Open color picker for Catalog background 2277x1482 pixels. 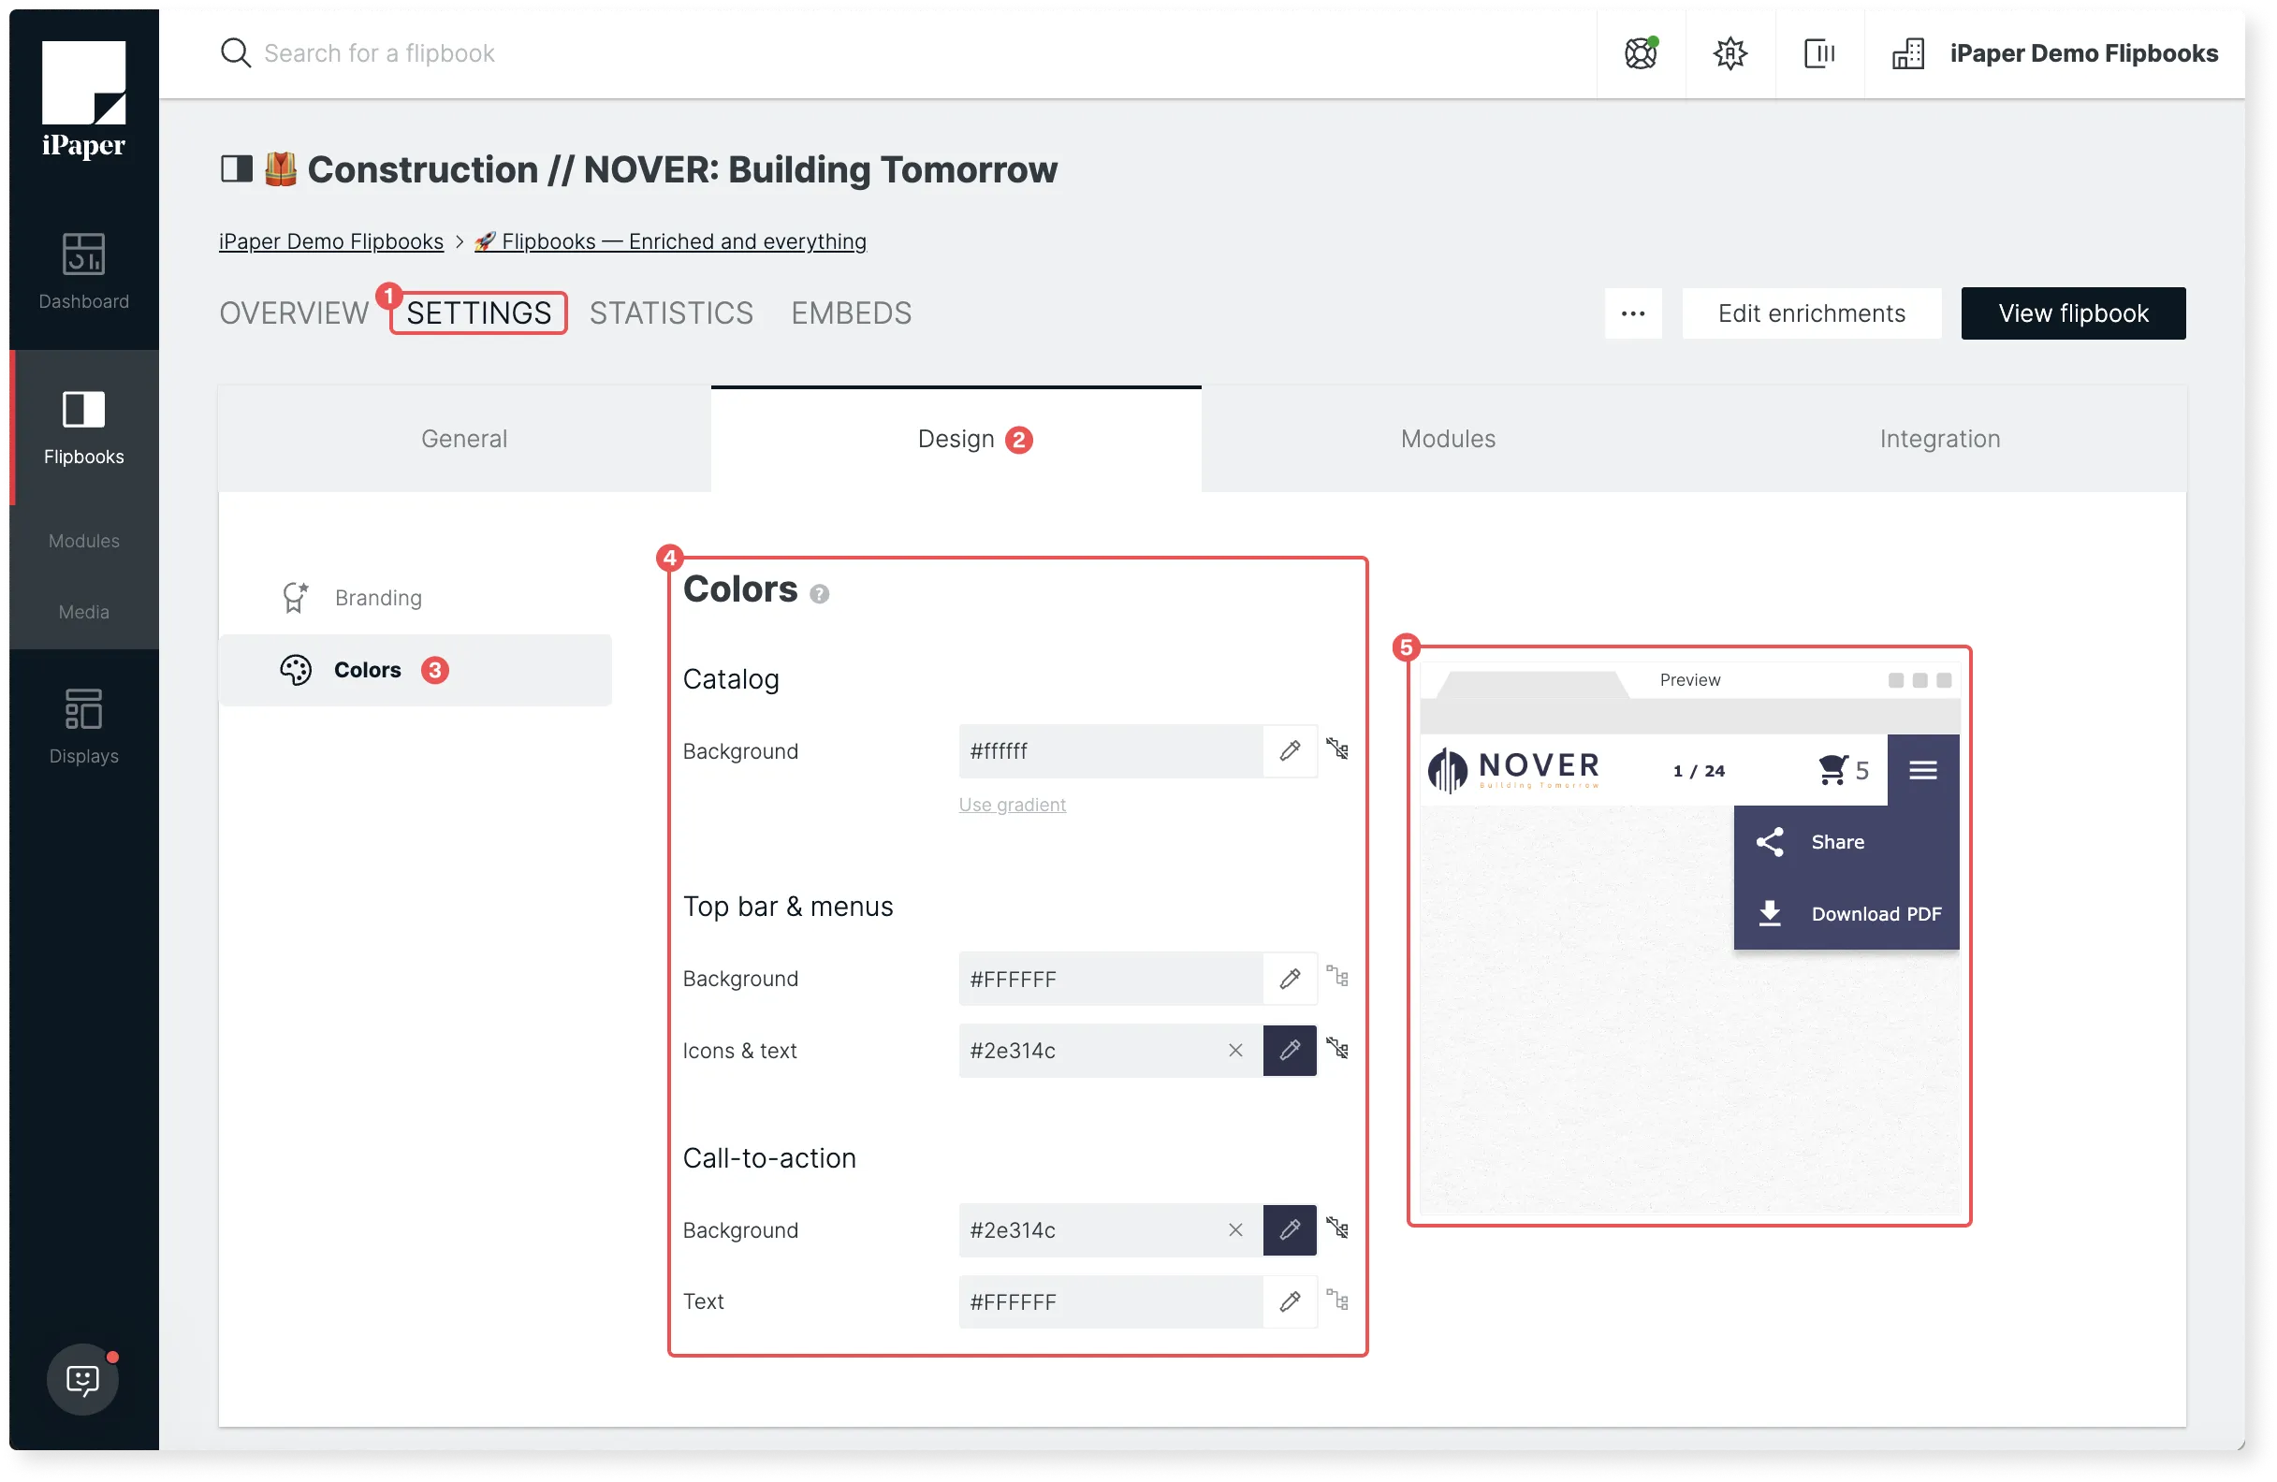tap(1289, 751)
